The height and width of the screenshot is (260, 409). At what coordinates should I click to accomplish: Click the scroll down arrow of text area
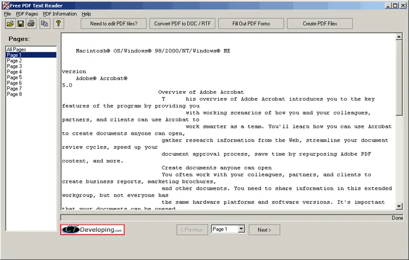tap(399, 207)
